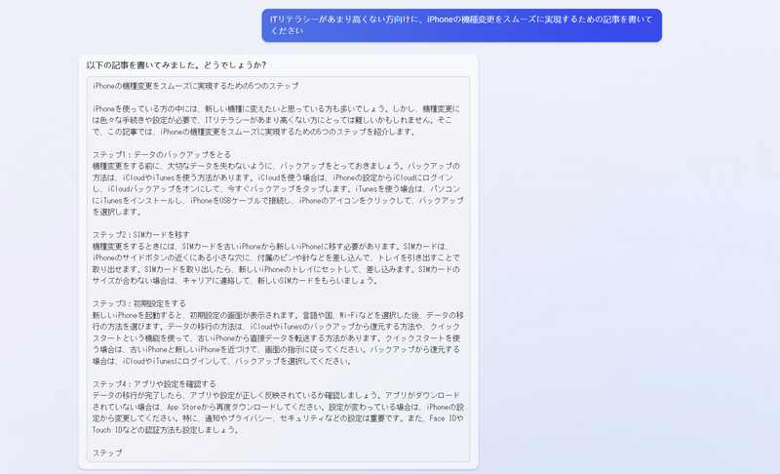The width and height of the screenshot is (780, 474).
Task: Click the paragraph starting '機種変更をするときには'
Action: point(276,263)
